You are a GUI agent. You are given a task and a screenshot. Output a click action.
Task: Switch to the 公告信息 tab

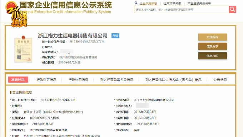coord(220,80)
